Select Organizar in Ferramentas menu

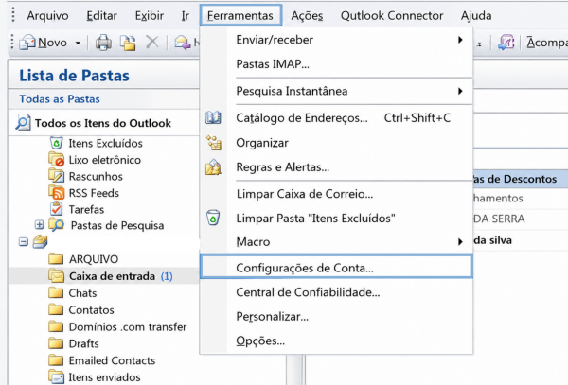tap(336, 143)
